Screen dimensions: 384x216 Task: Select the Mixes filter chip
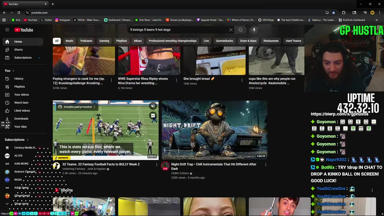[138, 41]
